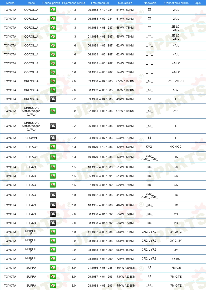This screenshot has width=206, height=290.
Task: Click petrol icon for Corolla 01.1985 -> 08.1987
Action: click(x=53, y=37)
